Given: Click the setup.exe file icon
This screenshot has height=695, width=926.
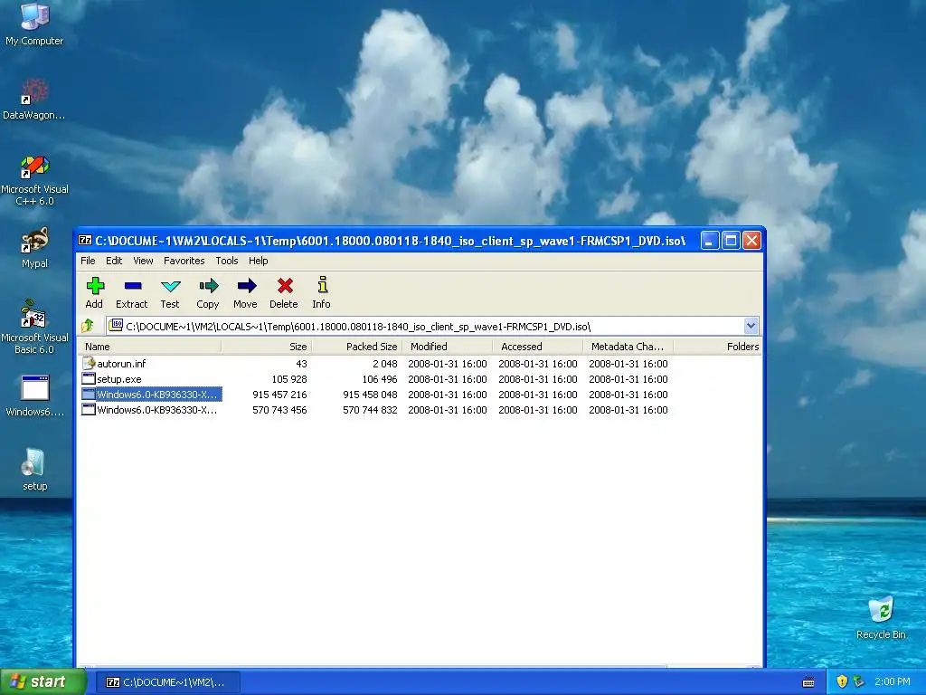Looking at the screenshot, I should [89, 379].
